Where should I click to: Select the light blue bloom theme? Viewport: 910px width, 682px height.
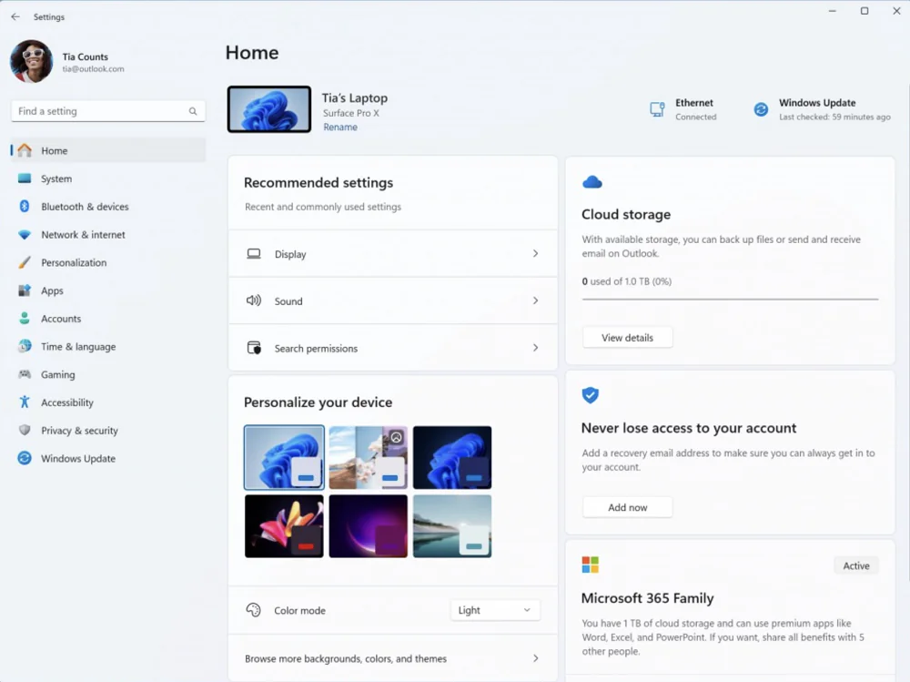pyautogui.click(x=284, y=457)
